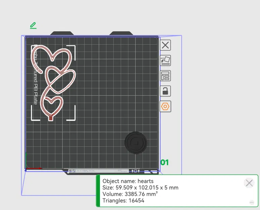Click the 'Object name: hearts' text
The image size is (260, 210).
(128, 181)
